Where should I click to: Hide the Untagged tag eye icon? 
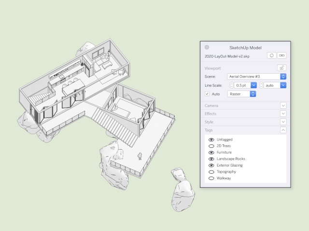pyautogui.click(x=211, y=140)
